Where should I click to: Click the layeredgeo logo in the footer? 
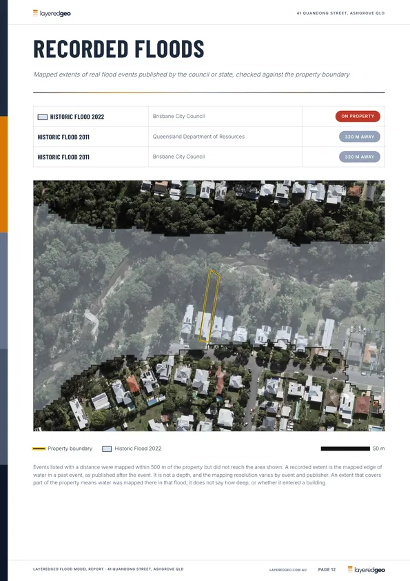pos(366,569)
